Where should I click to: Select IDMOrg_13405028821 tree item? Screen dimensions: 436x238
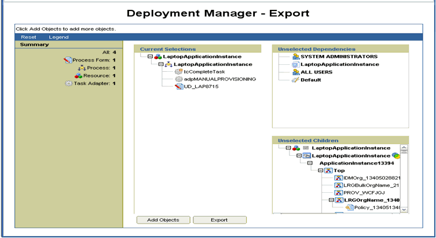(372, 178)
